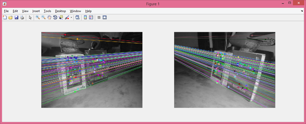Enable the Zoom In tool
The width and height of the screenshot is (306, 124).
pyautogui.click(x=38, y=18)
